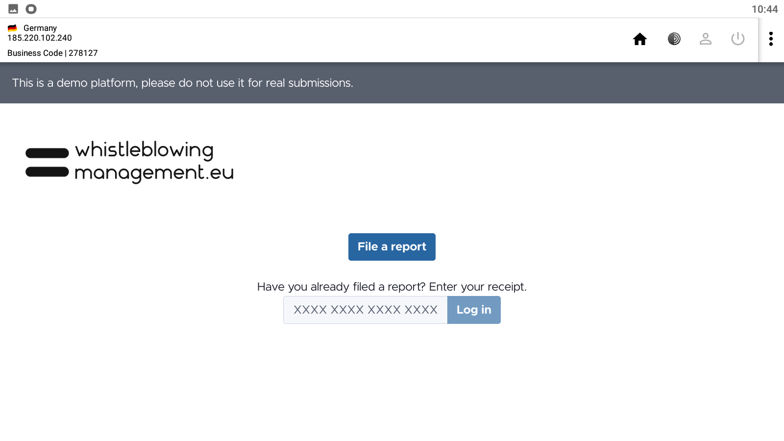Screen dimensions: 784x441
Task: Tap the circular recording status bar icon
Action: coord(31,9)
